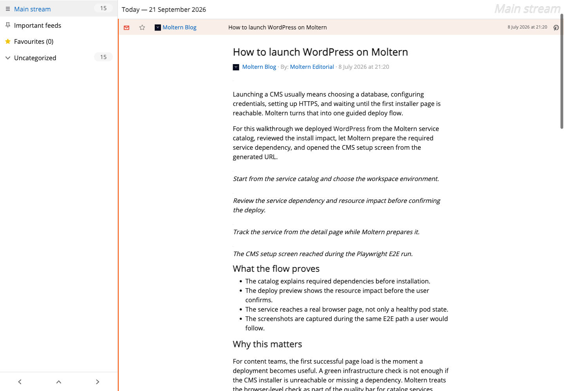The image size is (564, 391).
Task: Click the Why this matters heading
Action: point(268,344)
